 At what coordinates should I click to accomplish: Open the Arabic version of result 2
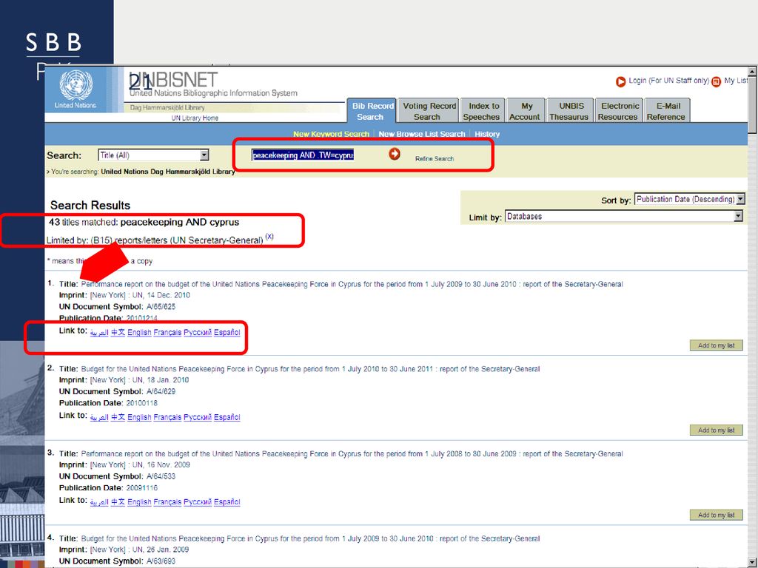[x=99, y=417]
